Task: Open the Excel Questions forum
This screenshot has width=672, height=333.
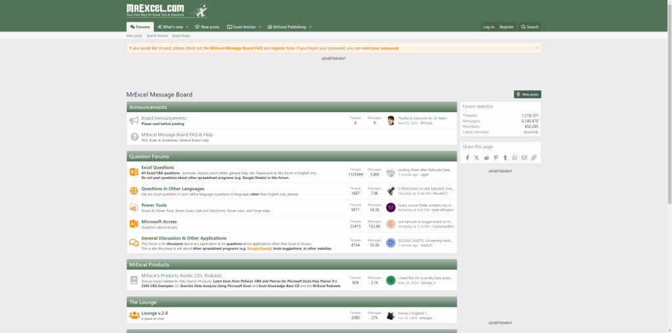Action: (x=157, y=167)
